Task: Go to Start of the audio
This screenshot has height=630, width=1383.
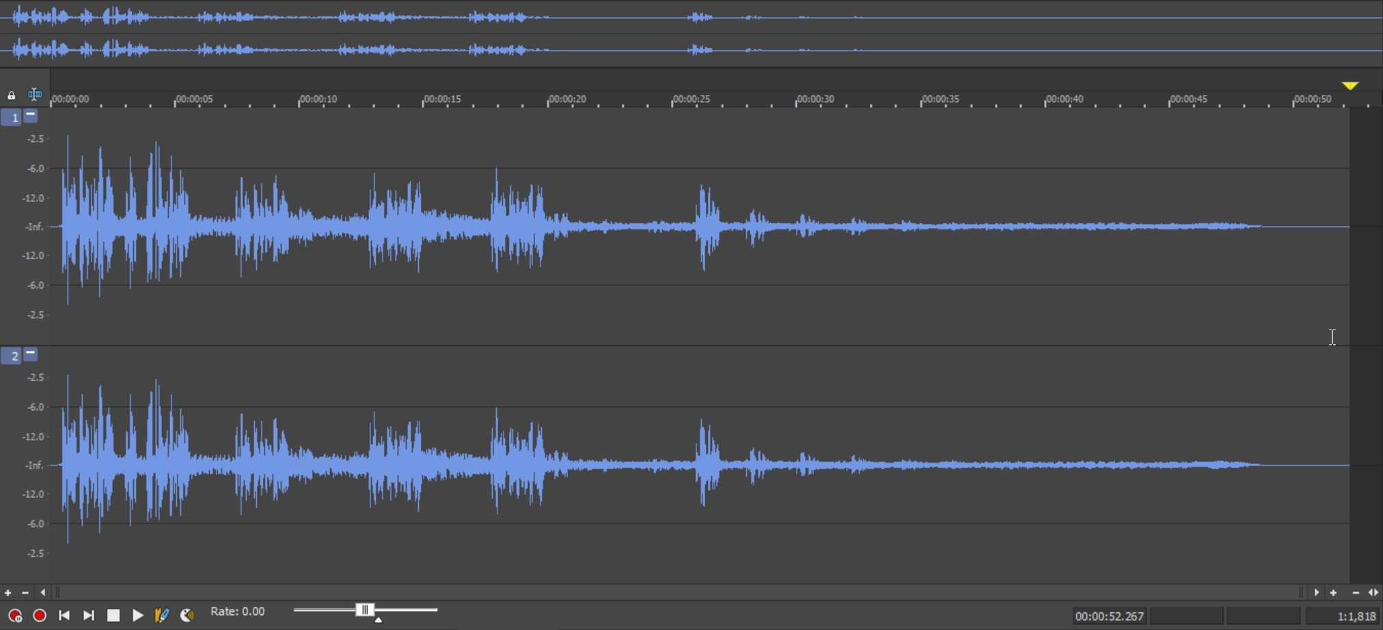Action: click(64, 616)
